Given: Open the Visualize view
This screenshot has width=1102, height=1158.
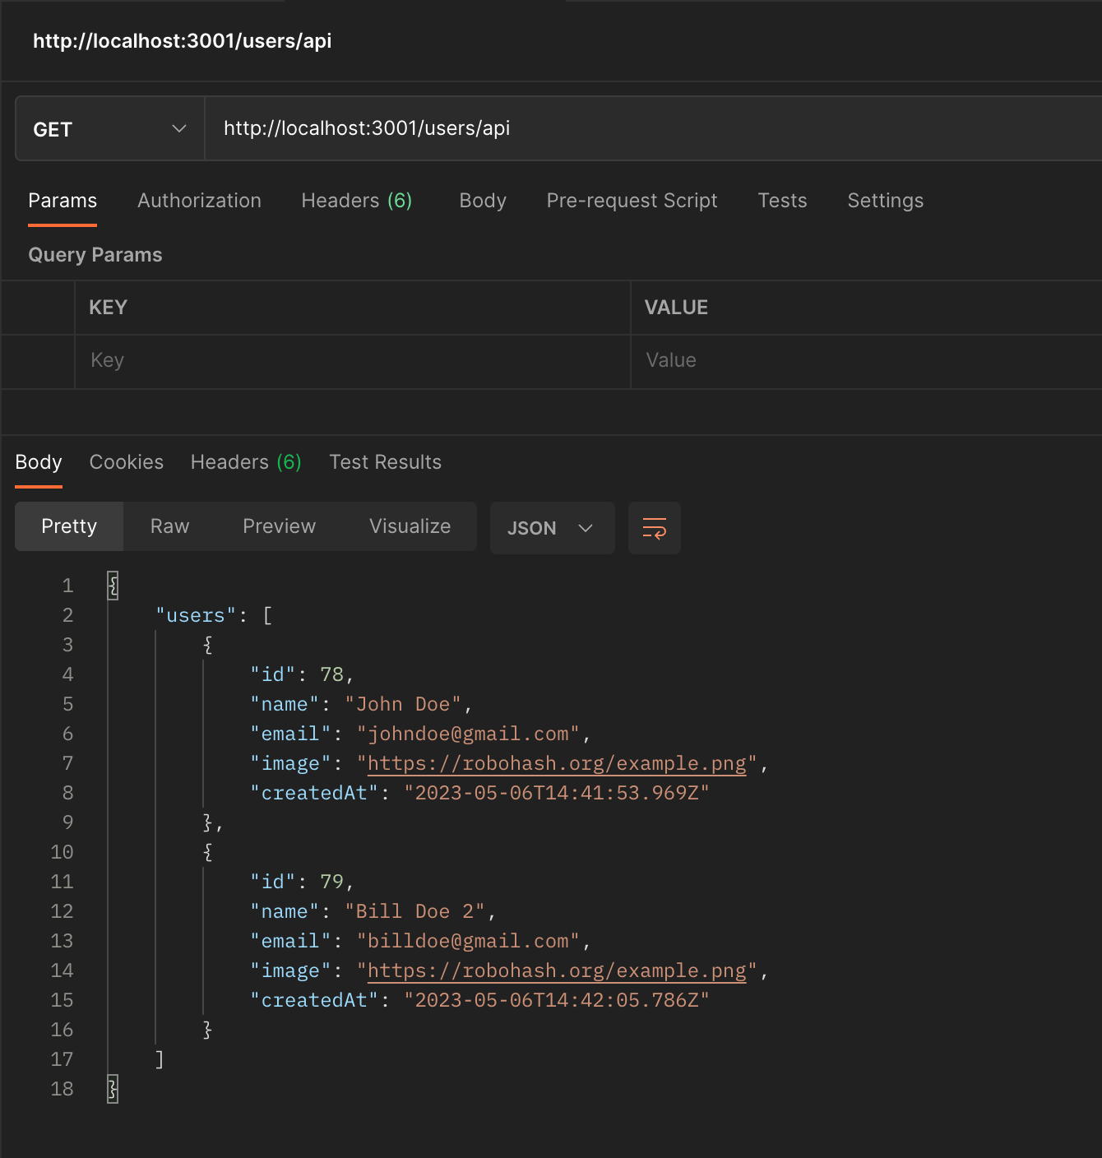Looking at the screenshot, I should click(410, 526).
